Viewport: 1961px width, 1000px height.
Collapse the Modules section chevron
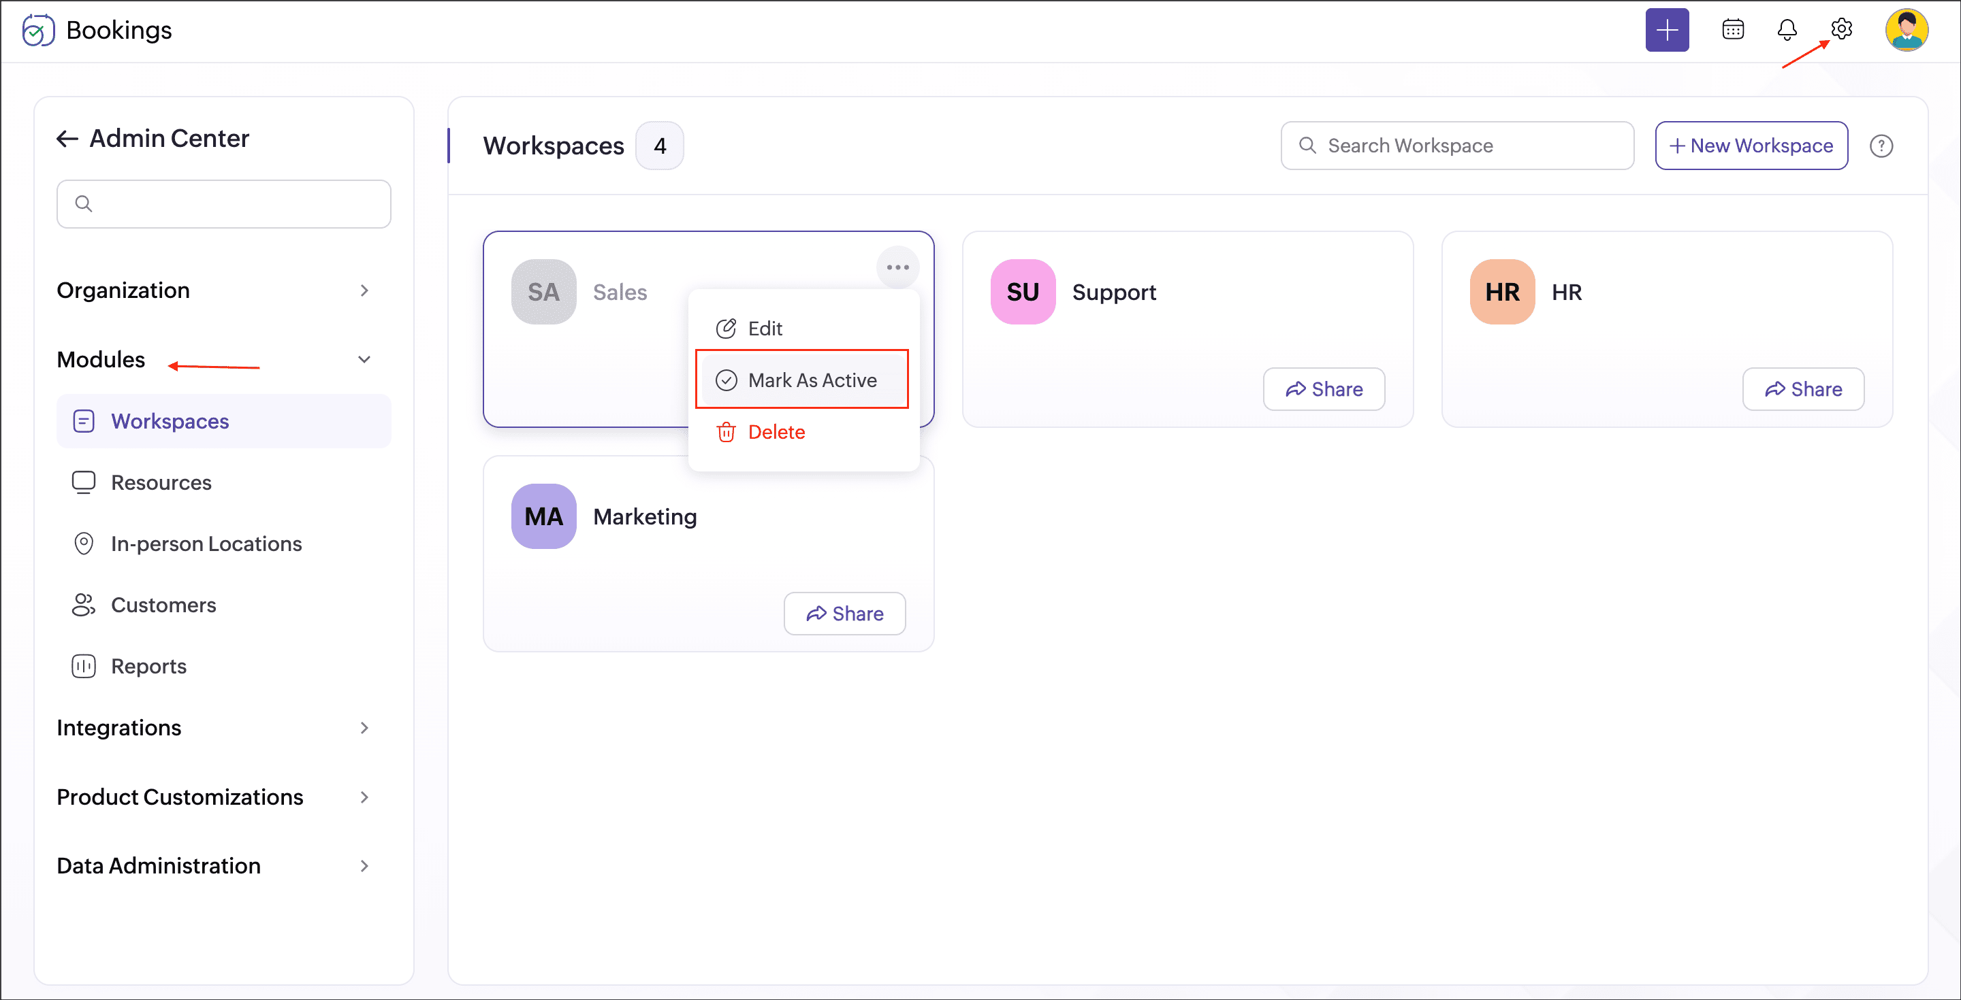pyautogui.click(x=365, y=360)
